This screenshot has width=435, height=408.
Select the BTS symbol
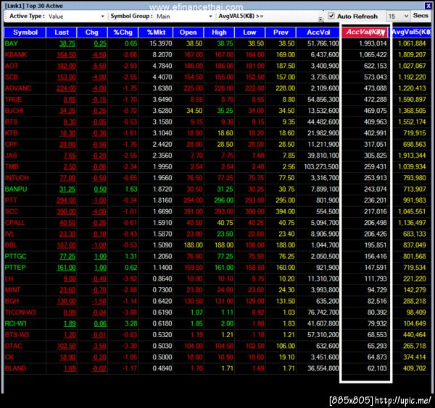pyautogui.click(x=11, y=122)
